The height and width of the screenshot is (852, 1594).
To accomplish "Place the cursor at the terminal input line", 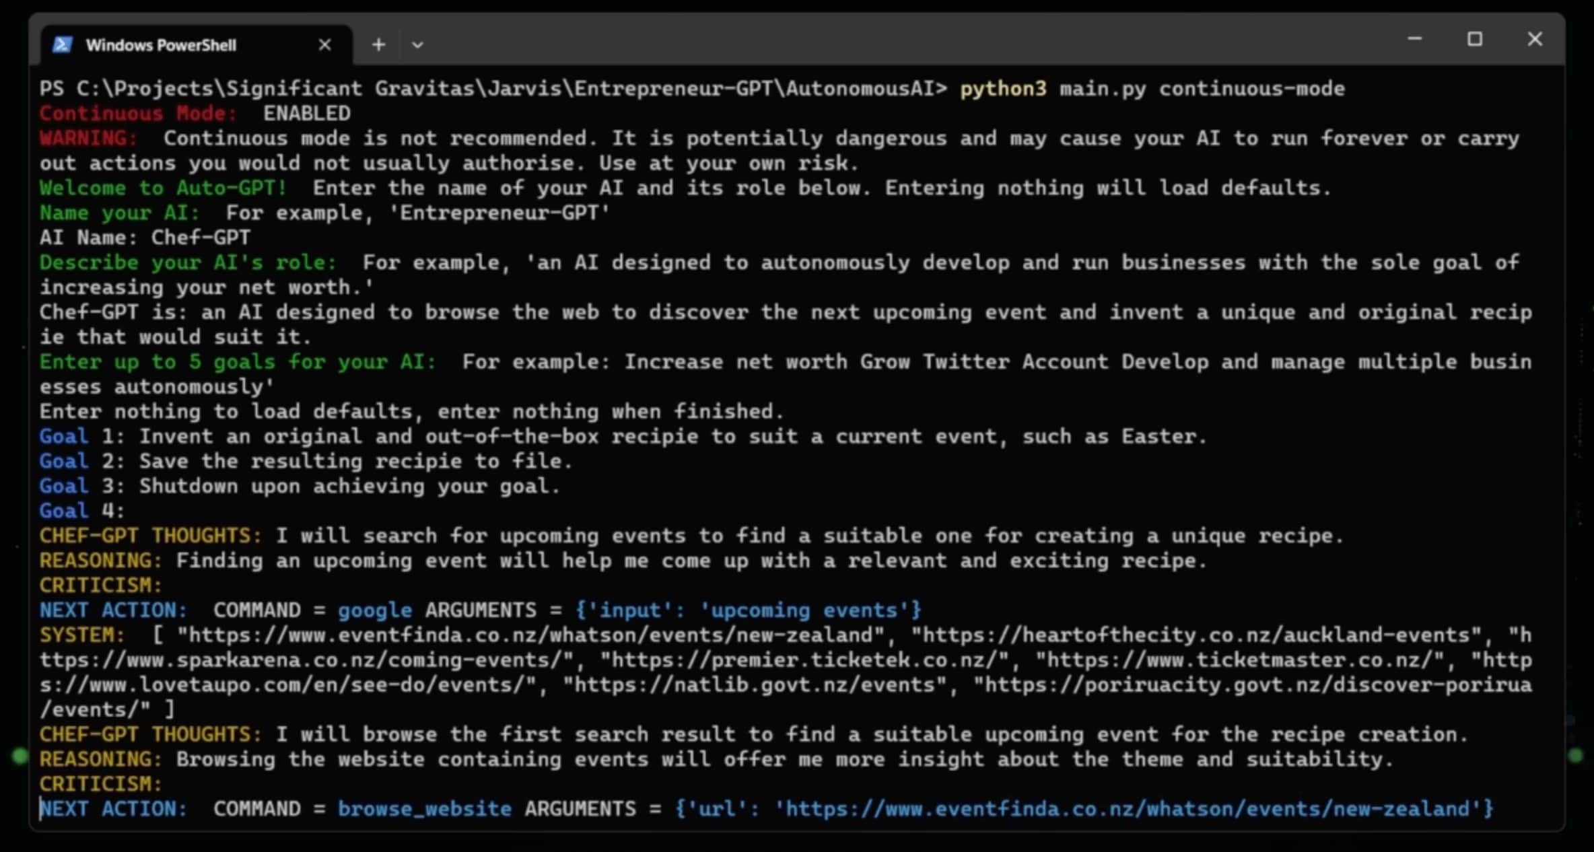I will [42, 809].
